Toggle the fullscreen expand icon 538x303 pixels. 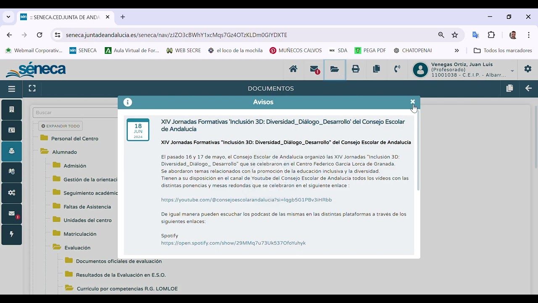(x=32, y=88)
